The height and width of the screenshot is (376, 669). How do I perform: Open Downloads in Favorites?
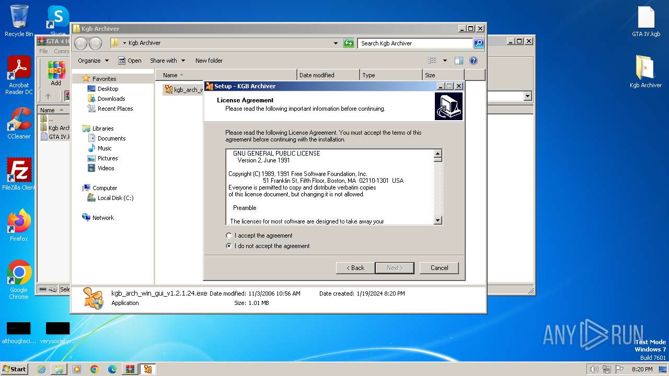click(111, 99)
